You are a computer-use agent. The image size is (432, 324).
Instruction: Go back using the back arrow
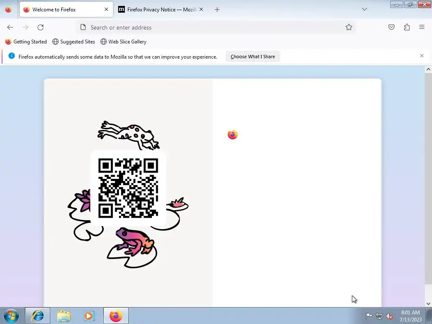(x=10, y=27)
